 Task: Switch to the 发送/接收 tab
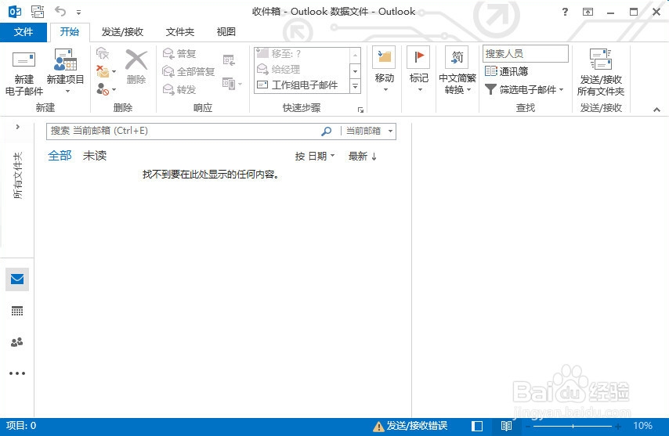(x=122, y=32)
